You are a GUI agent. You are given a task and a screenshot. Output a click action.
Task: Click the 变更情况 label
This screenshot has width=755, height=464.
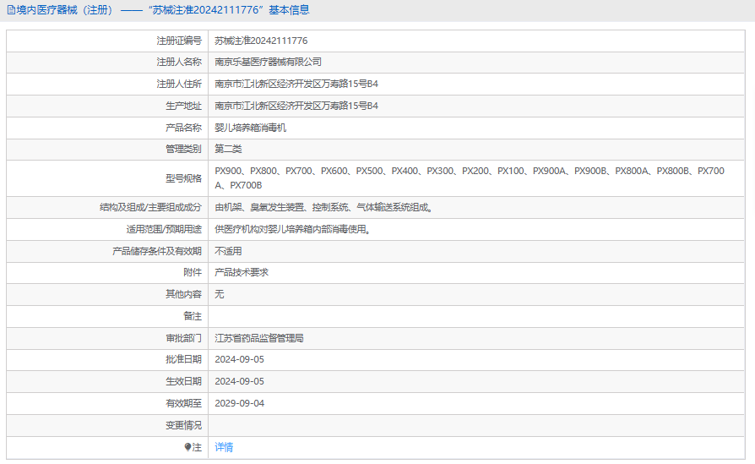click(x=183, y=425)
